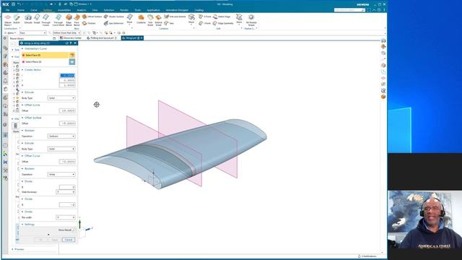
Task: Open the File menu
Action: 8,10
